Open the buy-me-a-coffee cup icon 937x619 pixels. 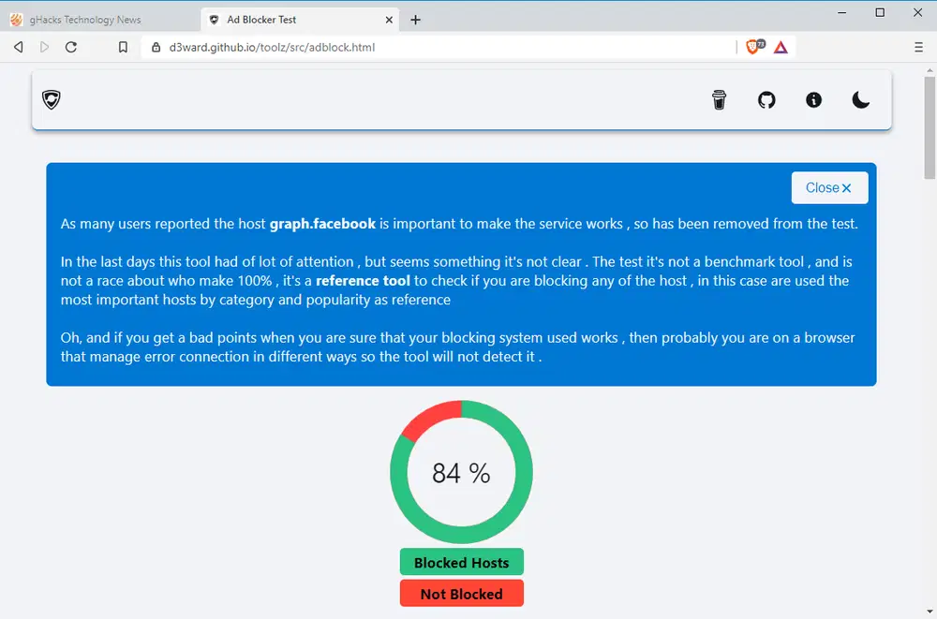tap(719, 100)
